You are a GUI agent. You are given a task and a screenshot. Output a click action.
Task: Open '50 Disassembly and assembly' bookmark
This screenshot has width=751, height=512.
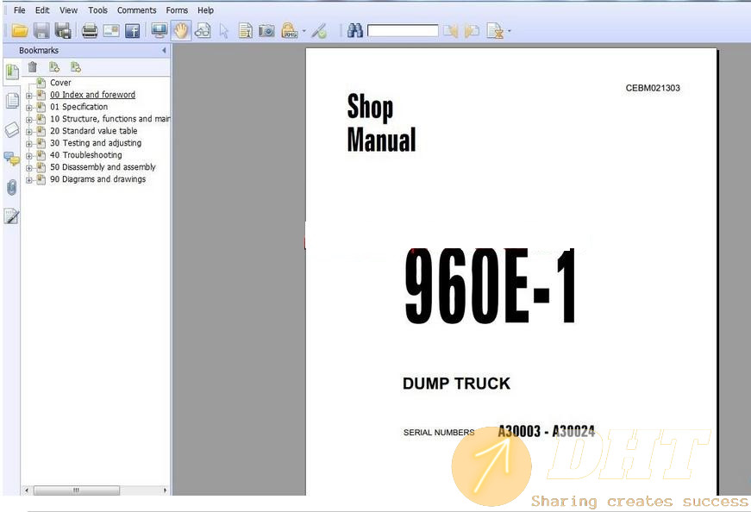coord(103,167)
